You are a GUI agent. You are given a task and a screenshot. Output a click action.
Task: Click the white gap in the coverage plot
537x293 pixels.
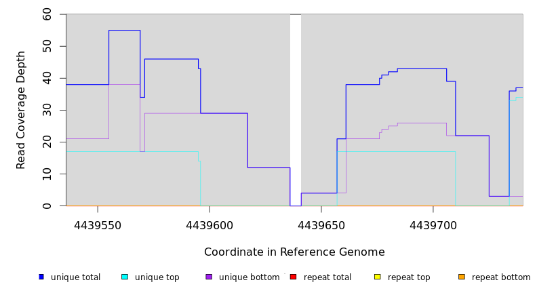[296, 109]
